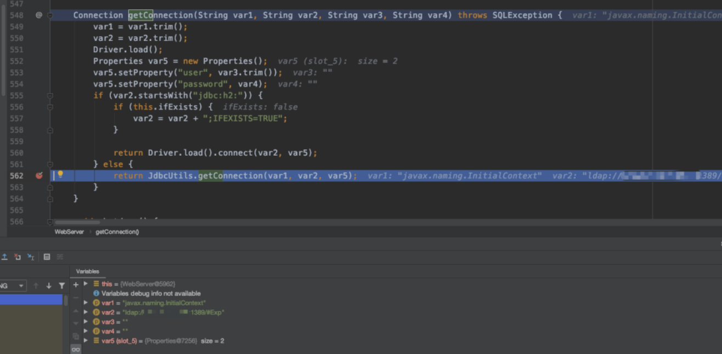Move to the next frame down arrow

click(x=49, y=286)
